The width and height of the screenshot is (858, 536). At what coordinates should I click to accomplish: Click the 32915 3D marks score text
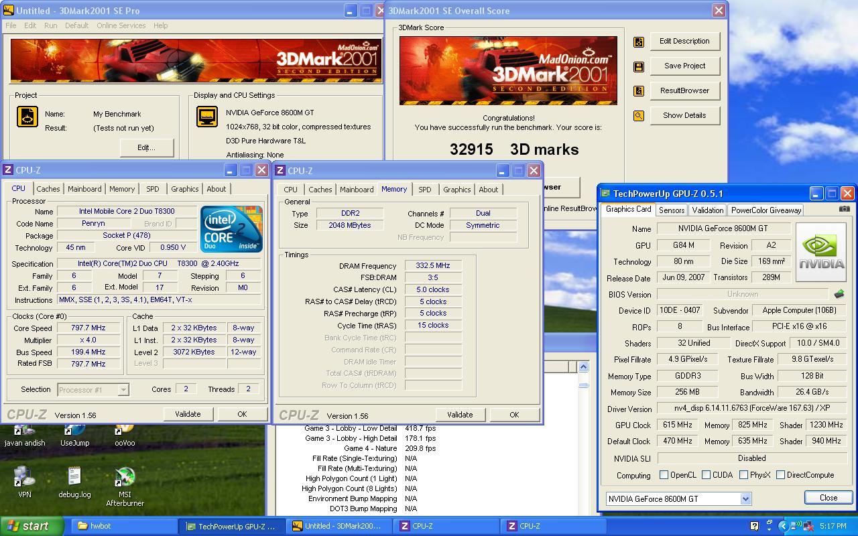click(x=514, y=149)
